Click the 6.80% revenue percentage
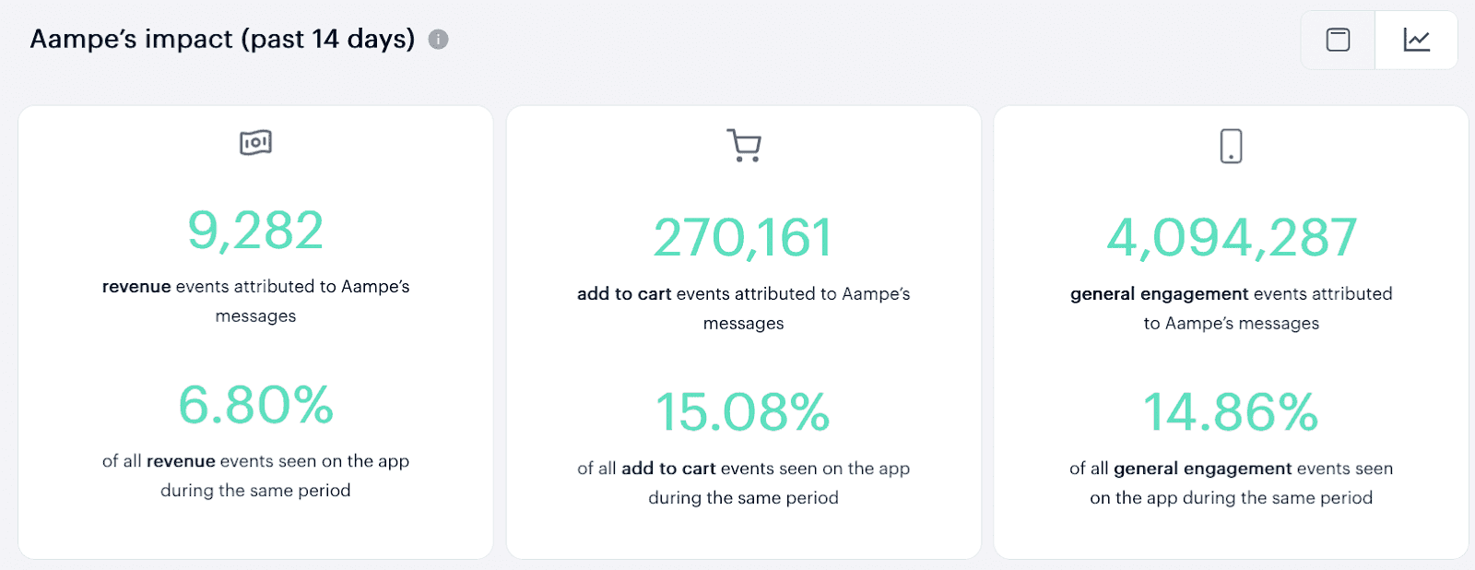 click(255, 405)
